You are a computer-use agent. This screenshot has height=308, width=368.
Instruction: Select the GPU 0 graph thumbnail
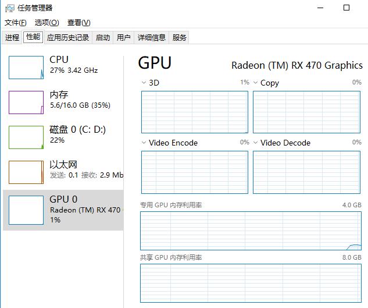tap(26, 210)
